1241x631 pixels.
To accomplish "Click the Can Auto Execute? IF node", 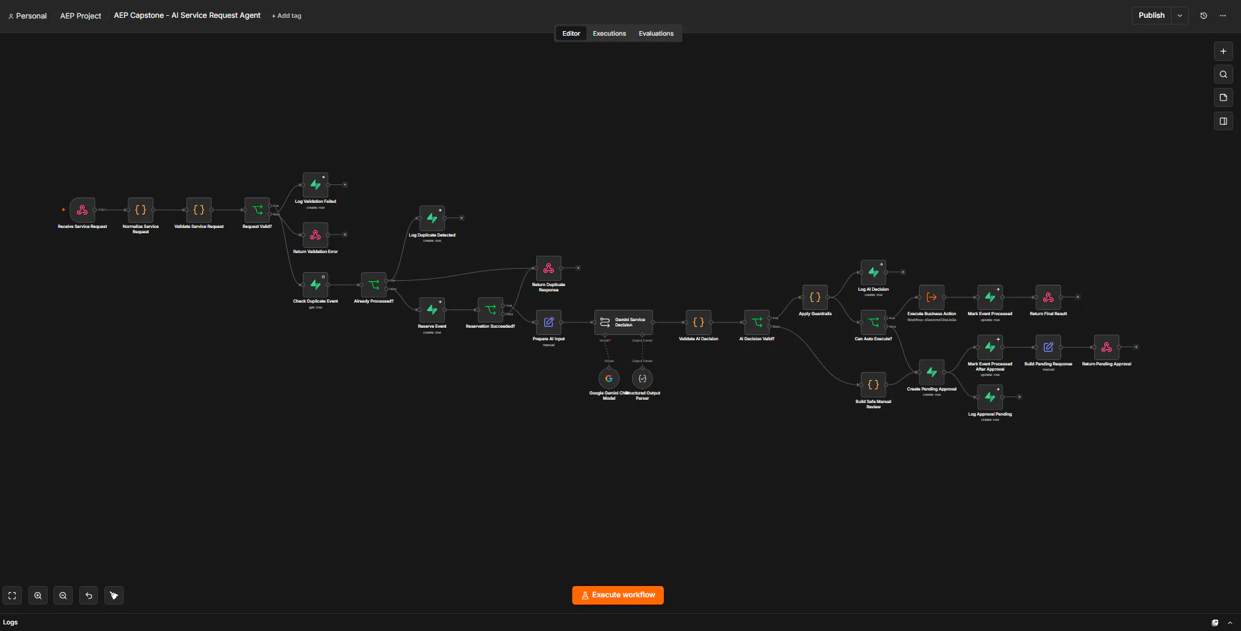I will (873, 322).
